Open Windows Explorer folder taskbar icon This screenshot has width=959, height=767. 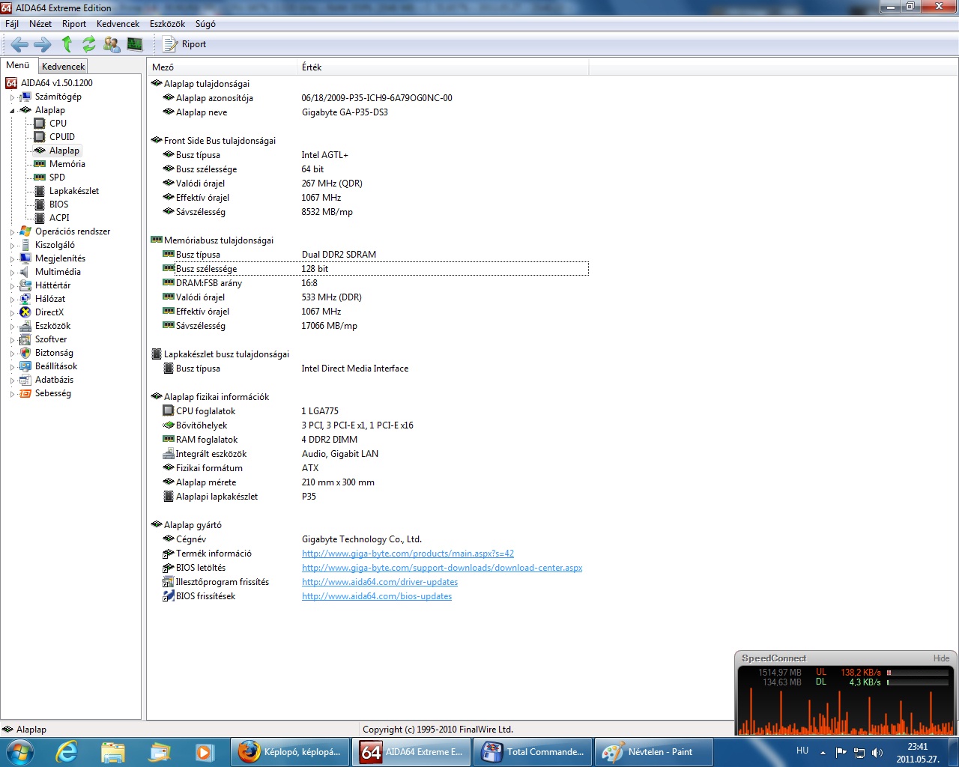click(x=113, y=752)
